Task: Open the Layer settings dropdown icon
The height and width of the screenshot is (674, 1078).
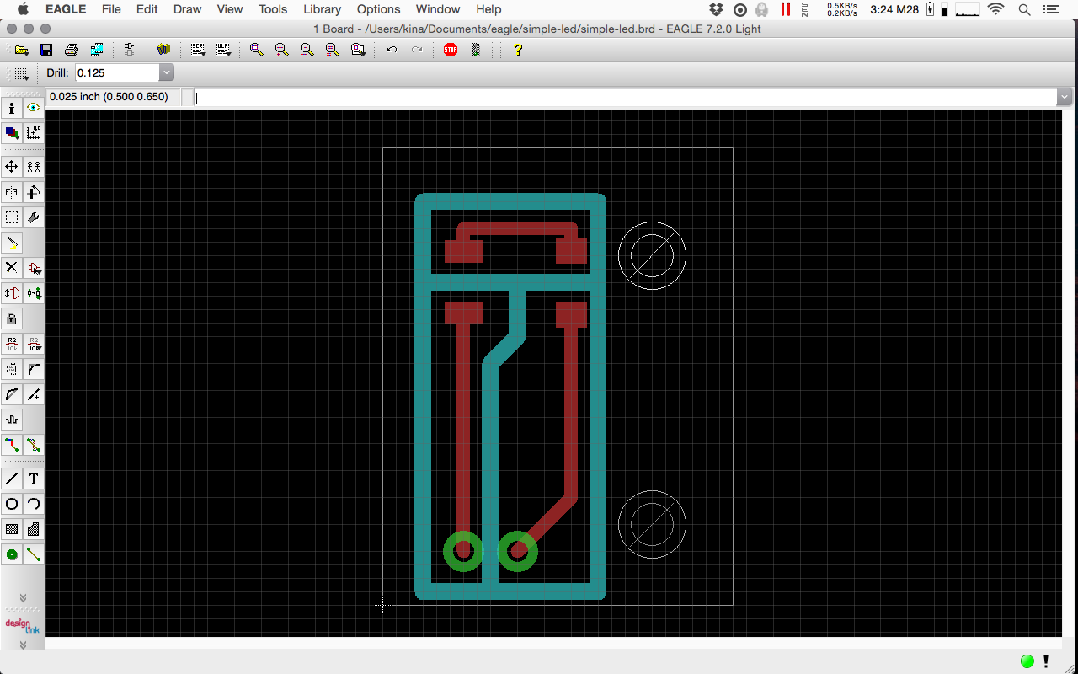Action: coord(12,133)
